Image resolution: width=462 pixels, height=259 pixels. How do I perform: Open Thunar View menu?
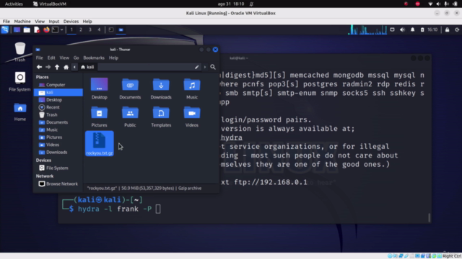click(64, 58)
